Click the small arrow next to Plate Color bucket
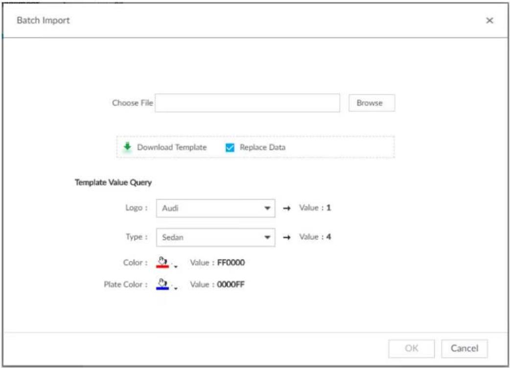Screen dimensions: 510x368 pos(176,288)
